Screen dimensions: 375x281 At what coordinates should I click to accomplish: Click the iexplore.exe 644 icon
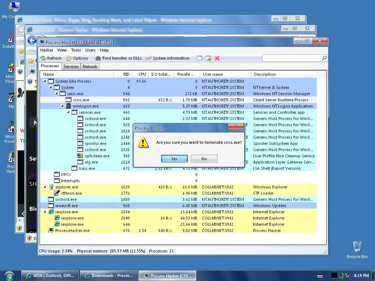(57, 224)
